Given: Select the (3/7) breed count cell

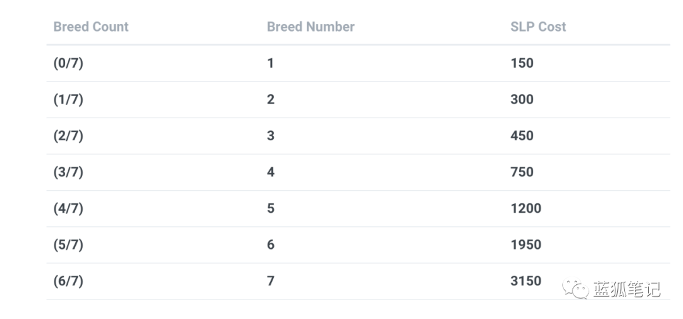Looking at the screenshot, I should [x=68, y=172].
